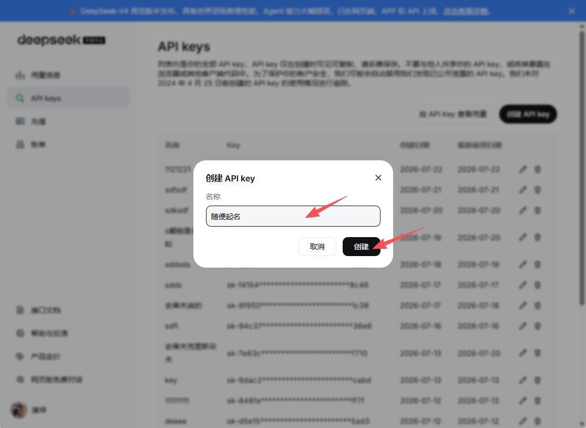This screenshot has width=586, height=428.
Task: Delete the sdfsdf key row
Action: click(538, 190)
